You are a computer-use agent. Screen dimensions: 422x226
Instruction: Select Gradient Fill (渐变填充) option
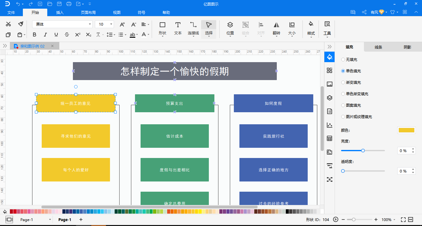pos(351,82)
